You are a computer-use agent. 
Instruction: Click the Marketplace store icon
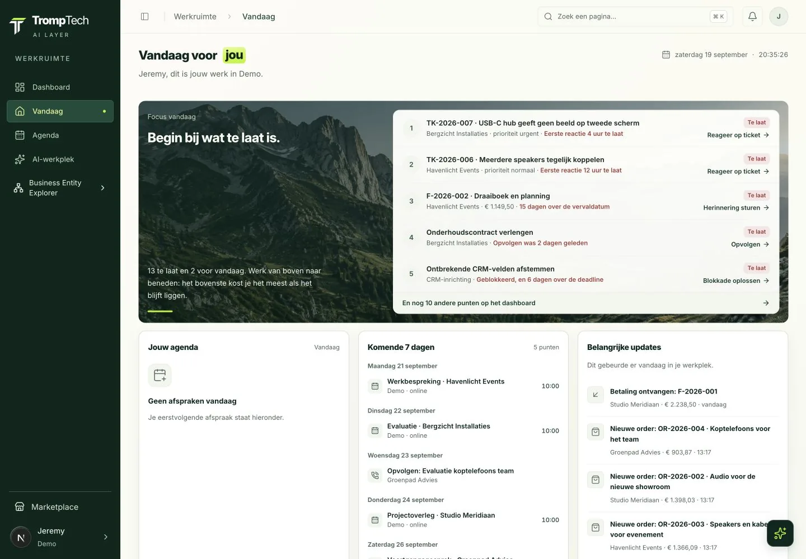pyautogui.click(x=20, y=507)
